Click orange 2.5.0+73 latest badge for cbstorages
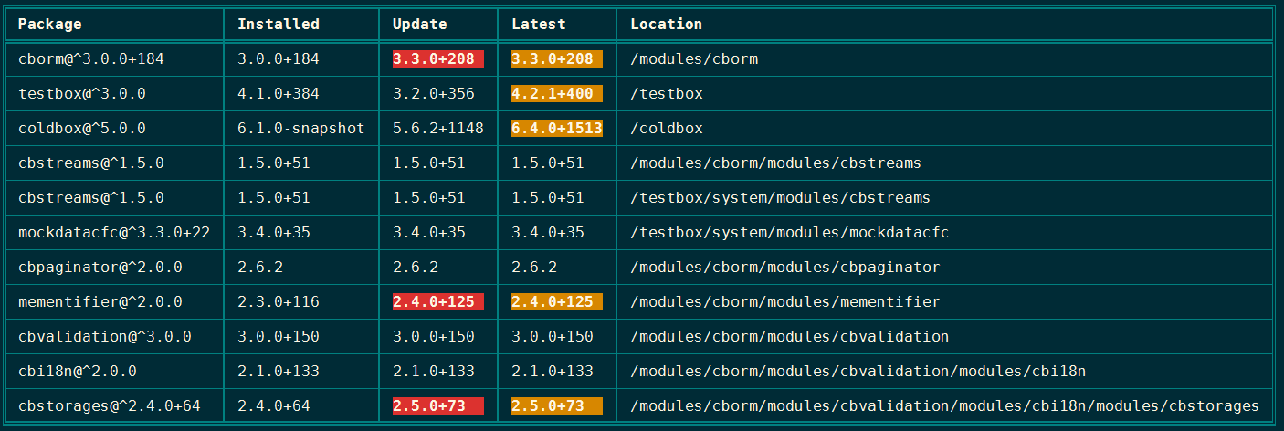1284x431 pixels. point(556,406)
